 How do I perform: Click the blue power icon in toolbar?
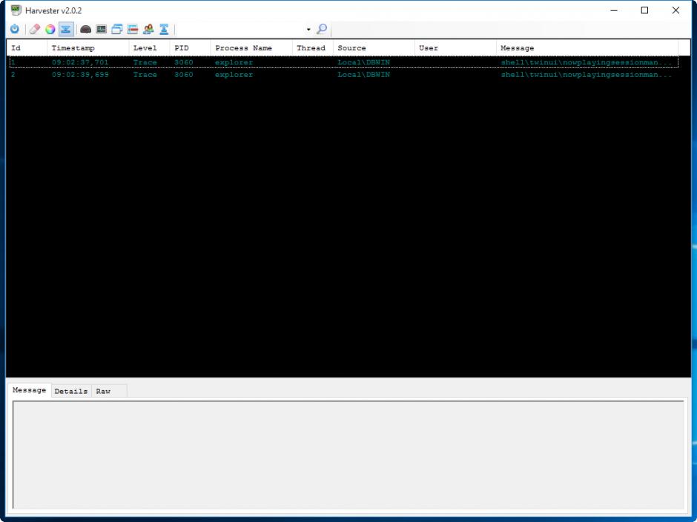coord(15,30)
